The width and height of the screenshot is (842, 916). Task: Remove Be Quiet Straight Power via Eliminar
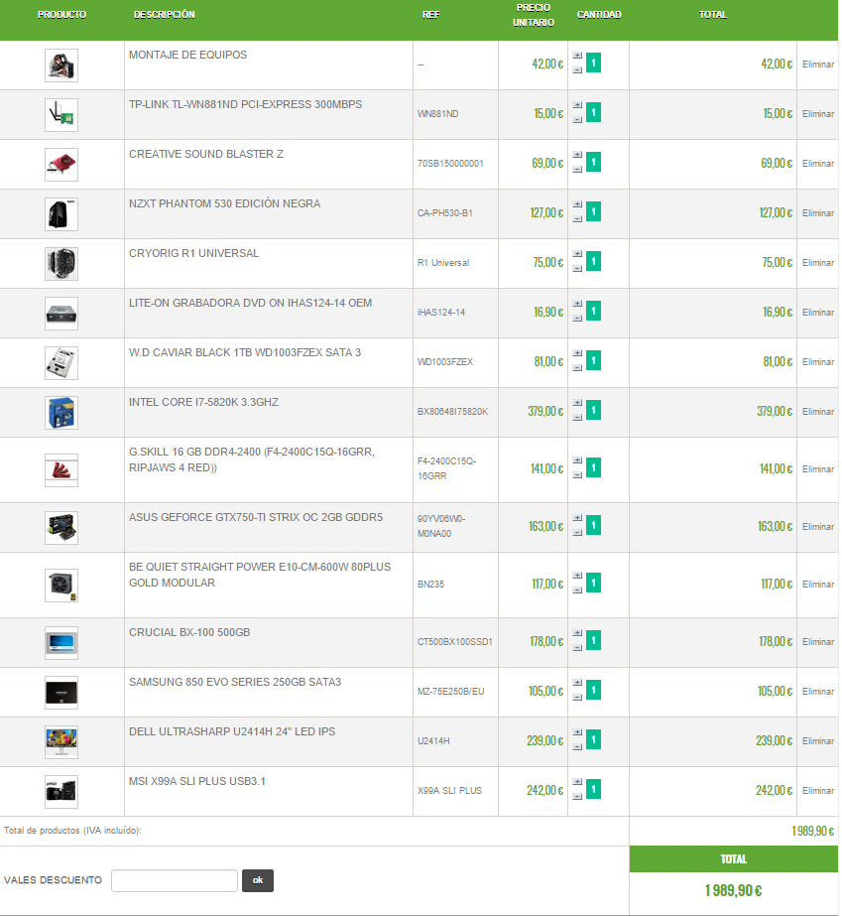[817, 585]
